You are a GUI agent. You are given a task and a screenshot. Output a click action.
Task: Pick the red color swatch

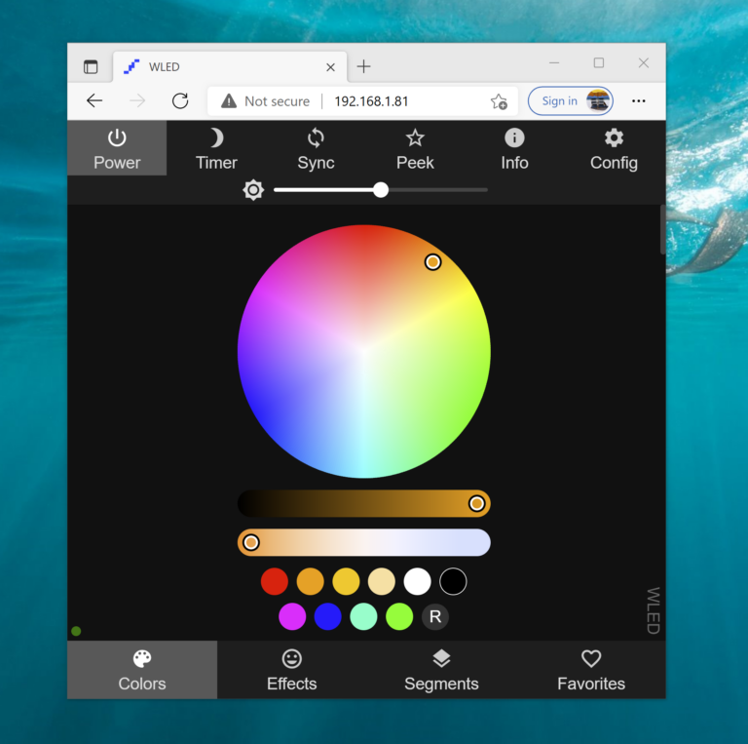click(275, 582)
